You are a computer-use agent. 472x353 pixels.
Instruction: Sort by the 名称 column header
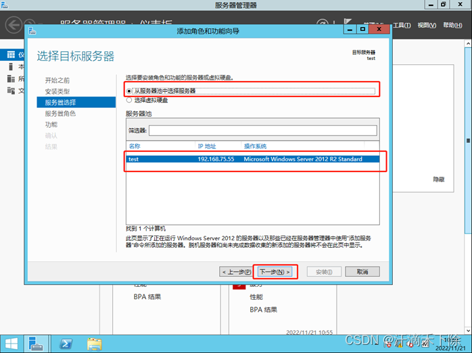click(135, 146)
